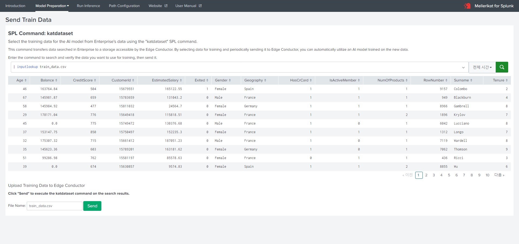Viewport: 519px width, 244px height.
Task: Go to results page 7
Action: click(464, 175)
